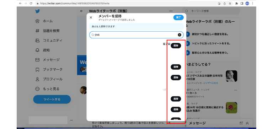Go forward in the browser

pos(26,3)
